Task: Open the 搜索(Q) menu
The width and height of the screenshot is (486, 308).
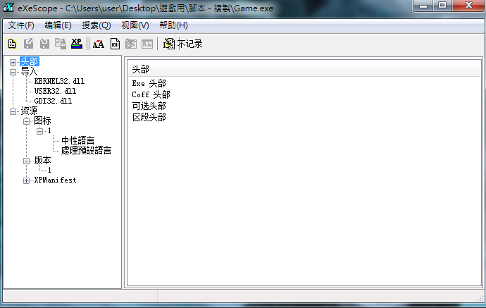Action: [96, 25]
